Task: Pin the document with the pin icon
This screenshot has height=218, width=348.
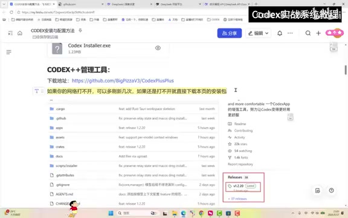Action: [80, 30]
